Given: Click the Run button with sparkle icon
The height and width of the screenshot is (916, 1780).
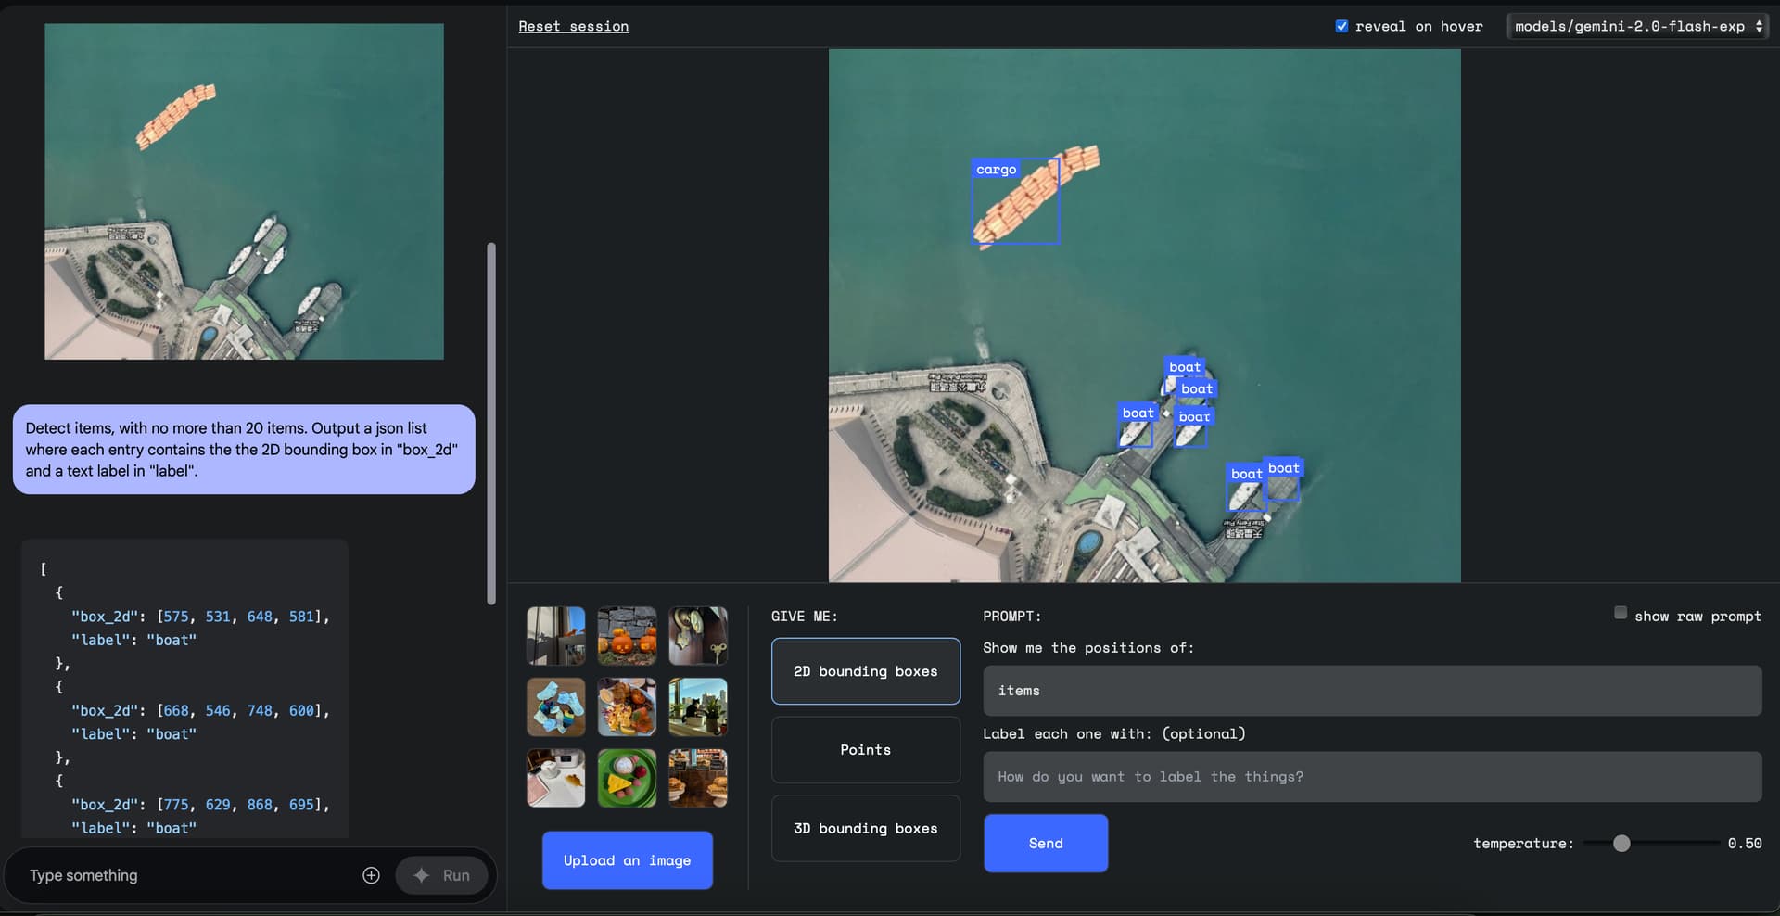Looking at the screenshot, I should point(441,875).
